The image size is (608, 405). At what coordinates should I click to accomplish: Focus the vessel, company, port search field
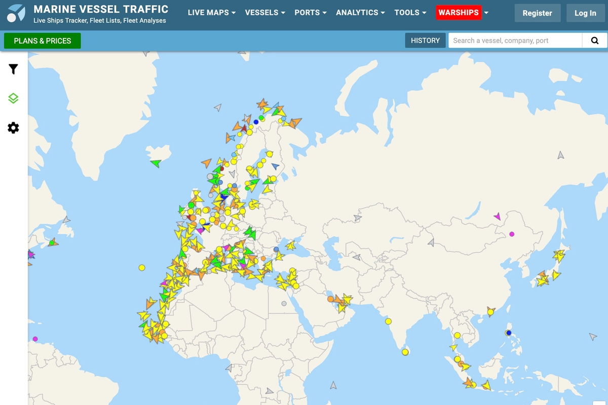point(515,40)
